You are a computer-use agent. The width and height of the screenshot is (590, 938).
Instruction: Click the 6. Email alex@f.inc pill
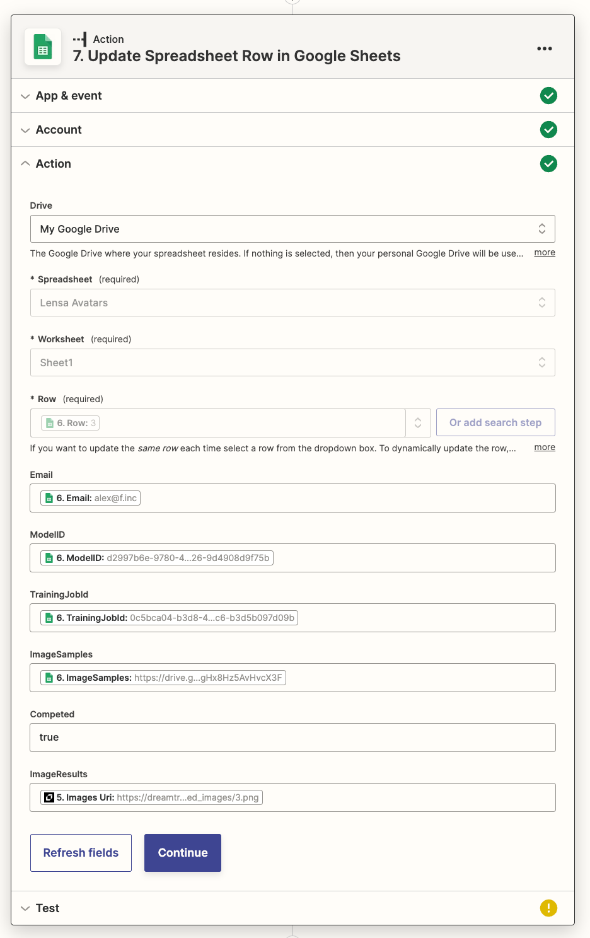pos(91,498)
